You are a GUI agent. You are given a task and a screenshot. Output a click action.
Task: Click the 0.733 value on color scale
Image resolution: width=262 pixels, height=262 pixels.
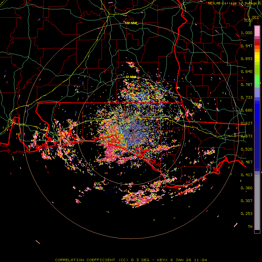pos(247,98)
